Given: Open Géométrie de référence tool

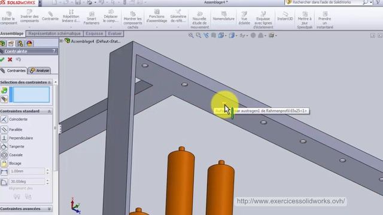Looking at the screenshot, I should pos(178,17).
